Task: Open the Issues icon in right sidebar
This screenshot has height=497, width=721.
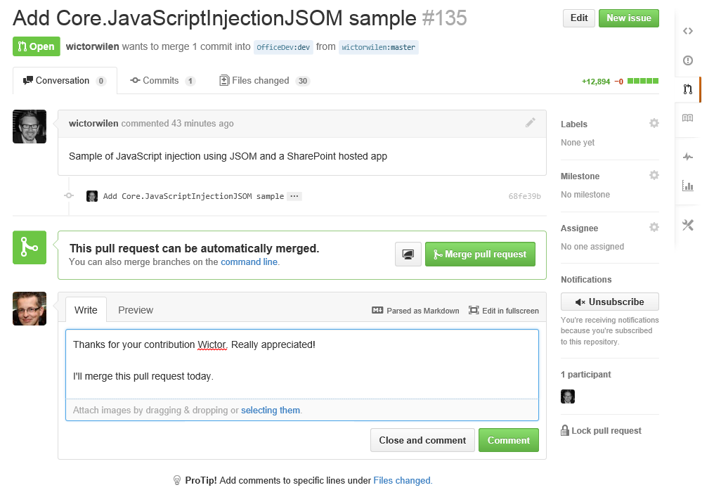Action: point(688,60)
